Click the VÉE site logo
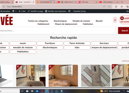Screen dimensions: 129x93 [x=6, y=20]
